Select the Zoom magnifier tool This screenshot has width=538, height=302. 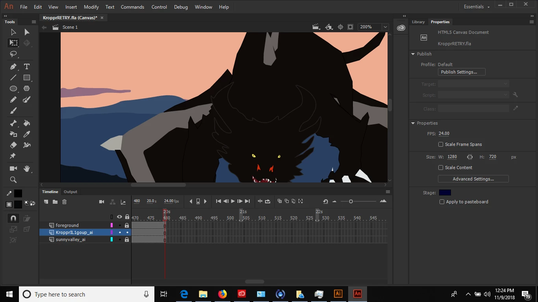point(13,180)
